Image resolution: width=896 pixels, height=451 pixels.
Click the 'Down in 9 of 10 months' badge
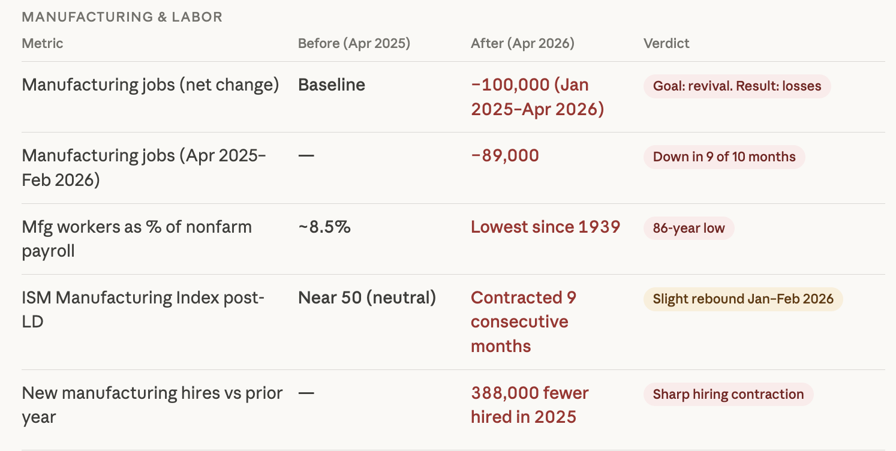724,157
